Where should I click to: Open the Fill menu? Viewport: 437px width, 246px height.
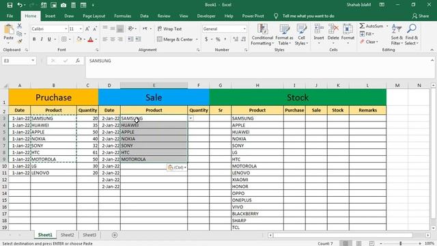367,34
